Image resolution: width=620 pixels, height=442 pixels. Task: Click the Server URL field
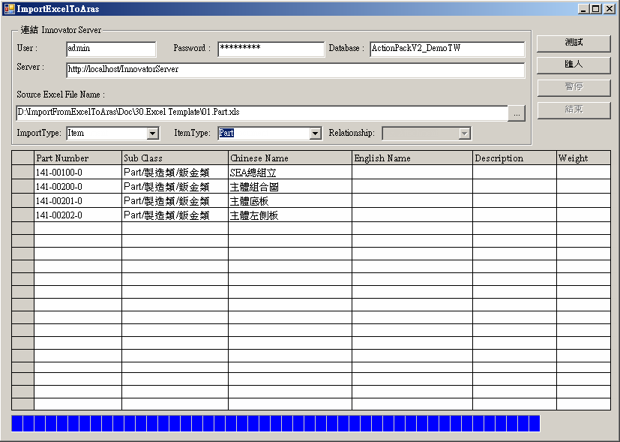pos(295,70)
